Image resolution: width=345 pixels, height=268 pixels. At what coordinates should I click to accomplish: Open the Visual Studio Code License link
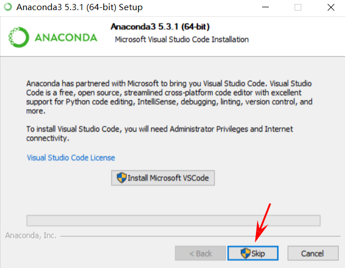pyautogui.click(x=71, y=158)
